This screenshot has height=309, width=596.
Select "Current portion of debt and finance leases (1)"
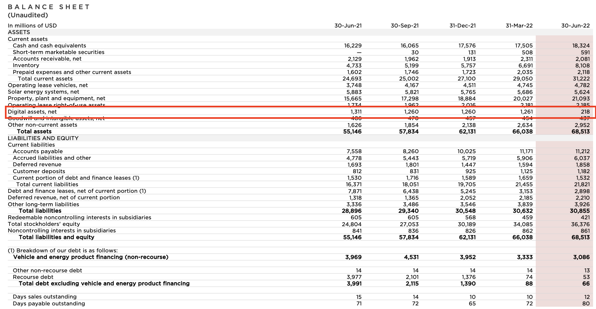click(76, 178)
